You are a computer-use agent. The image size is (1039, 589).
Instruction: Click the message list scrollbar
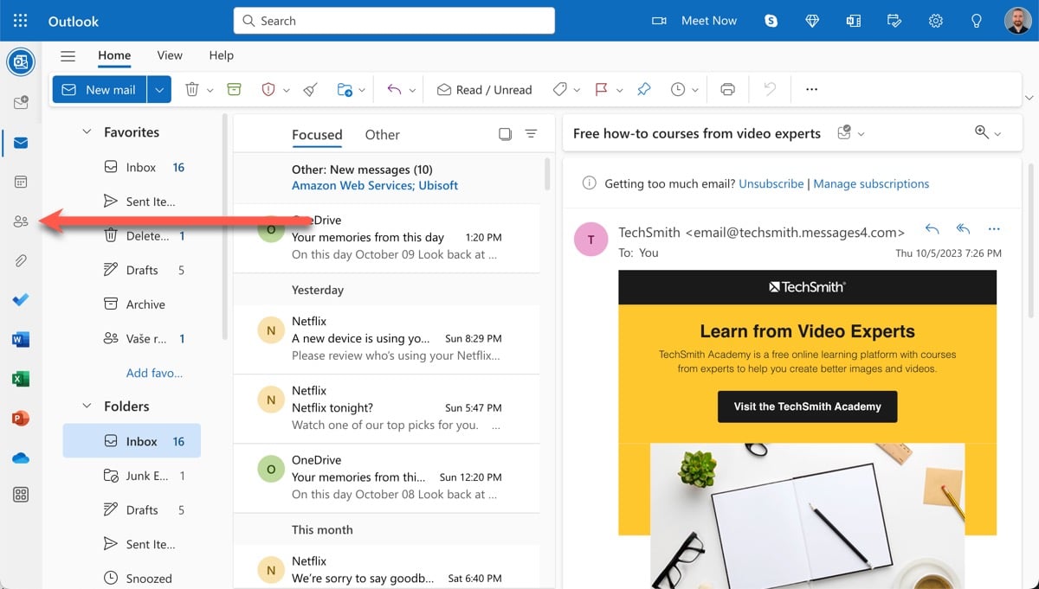(x=547, y=174)
